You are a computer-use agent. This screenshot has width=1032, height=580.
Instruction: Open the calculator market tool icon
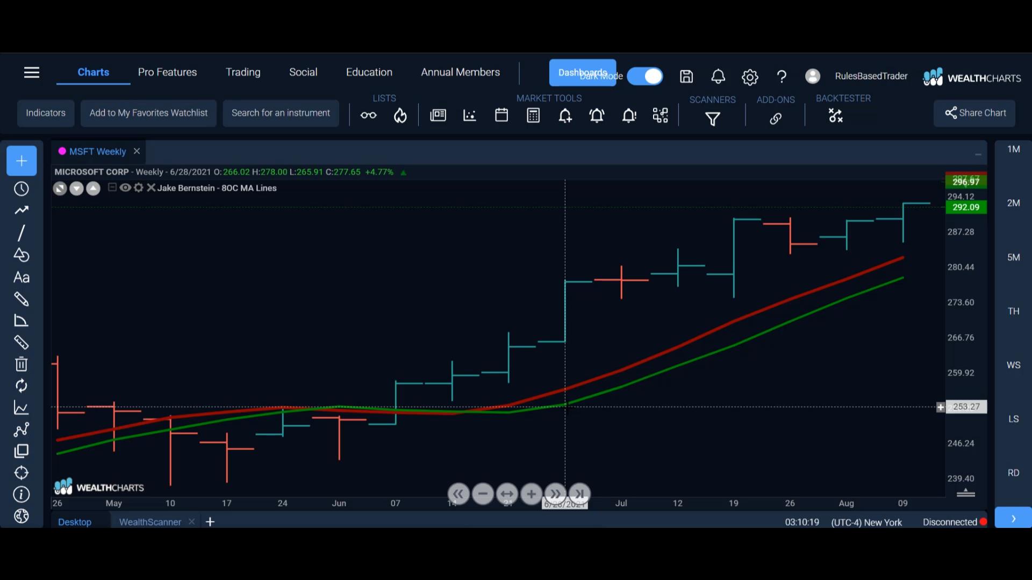[x=533, y=115]
